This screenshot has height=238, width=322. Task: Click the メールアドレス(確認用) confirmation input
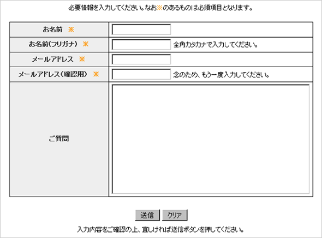click(x=141, y=74)
